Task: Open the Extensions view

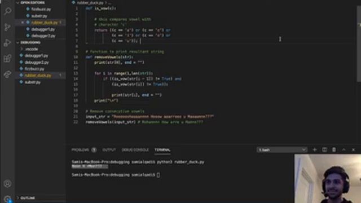Action: 7,59
